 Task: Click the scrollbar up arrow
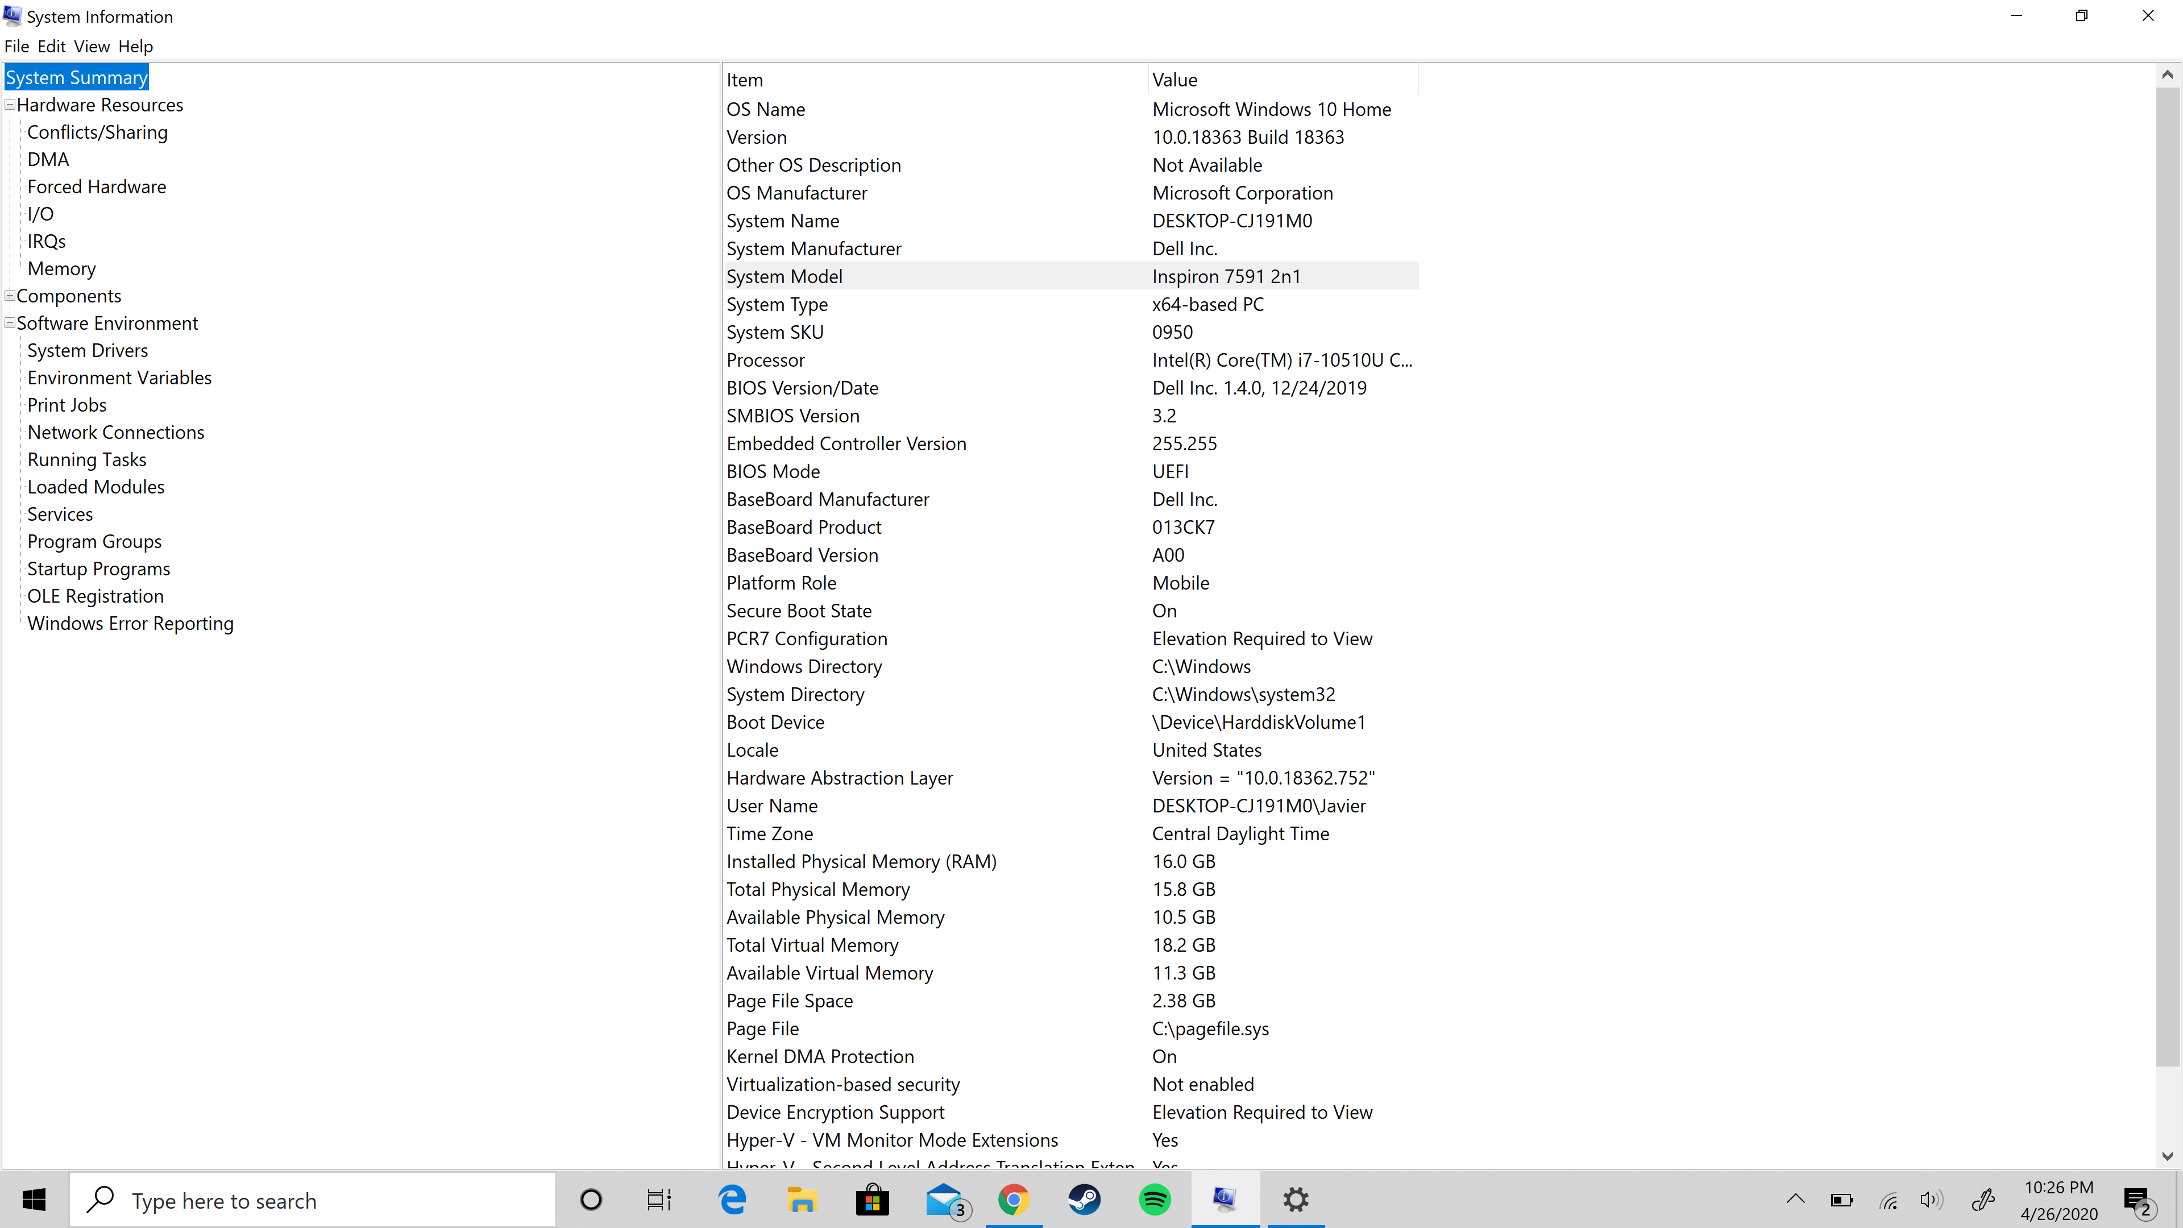(x=2167, y=74)
